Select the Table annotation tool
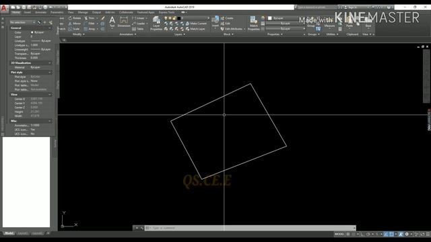 click(x=138, y=29)
